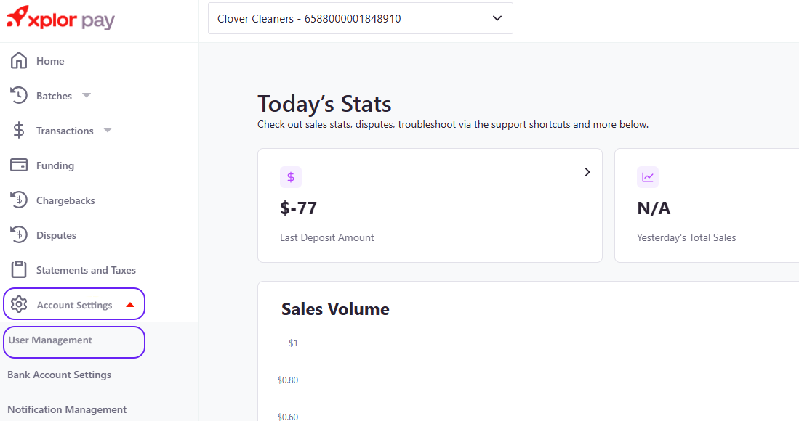799x421 pixels.
Task: Click the Transactions dollar sign icon
Action: (x=19, y=131)
